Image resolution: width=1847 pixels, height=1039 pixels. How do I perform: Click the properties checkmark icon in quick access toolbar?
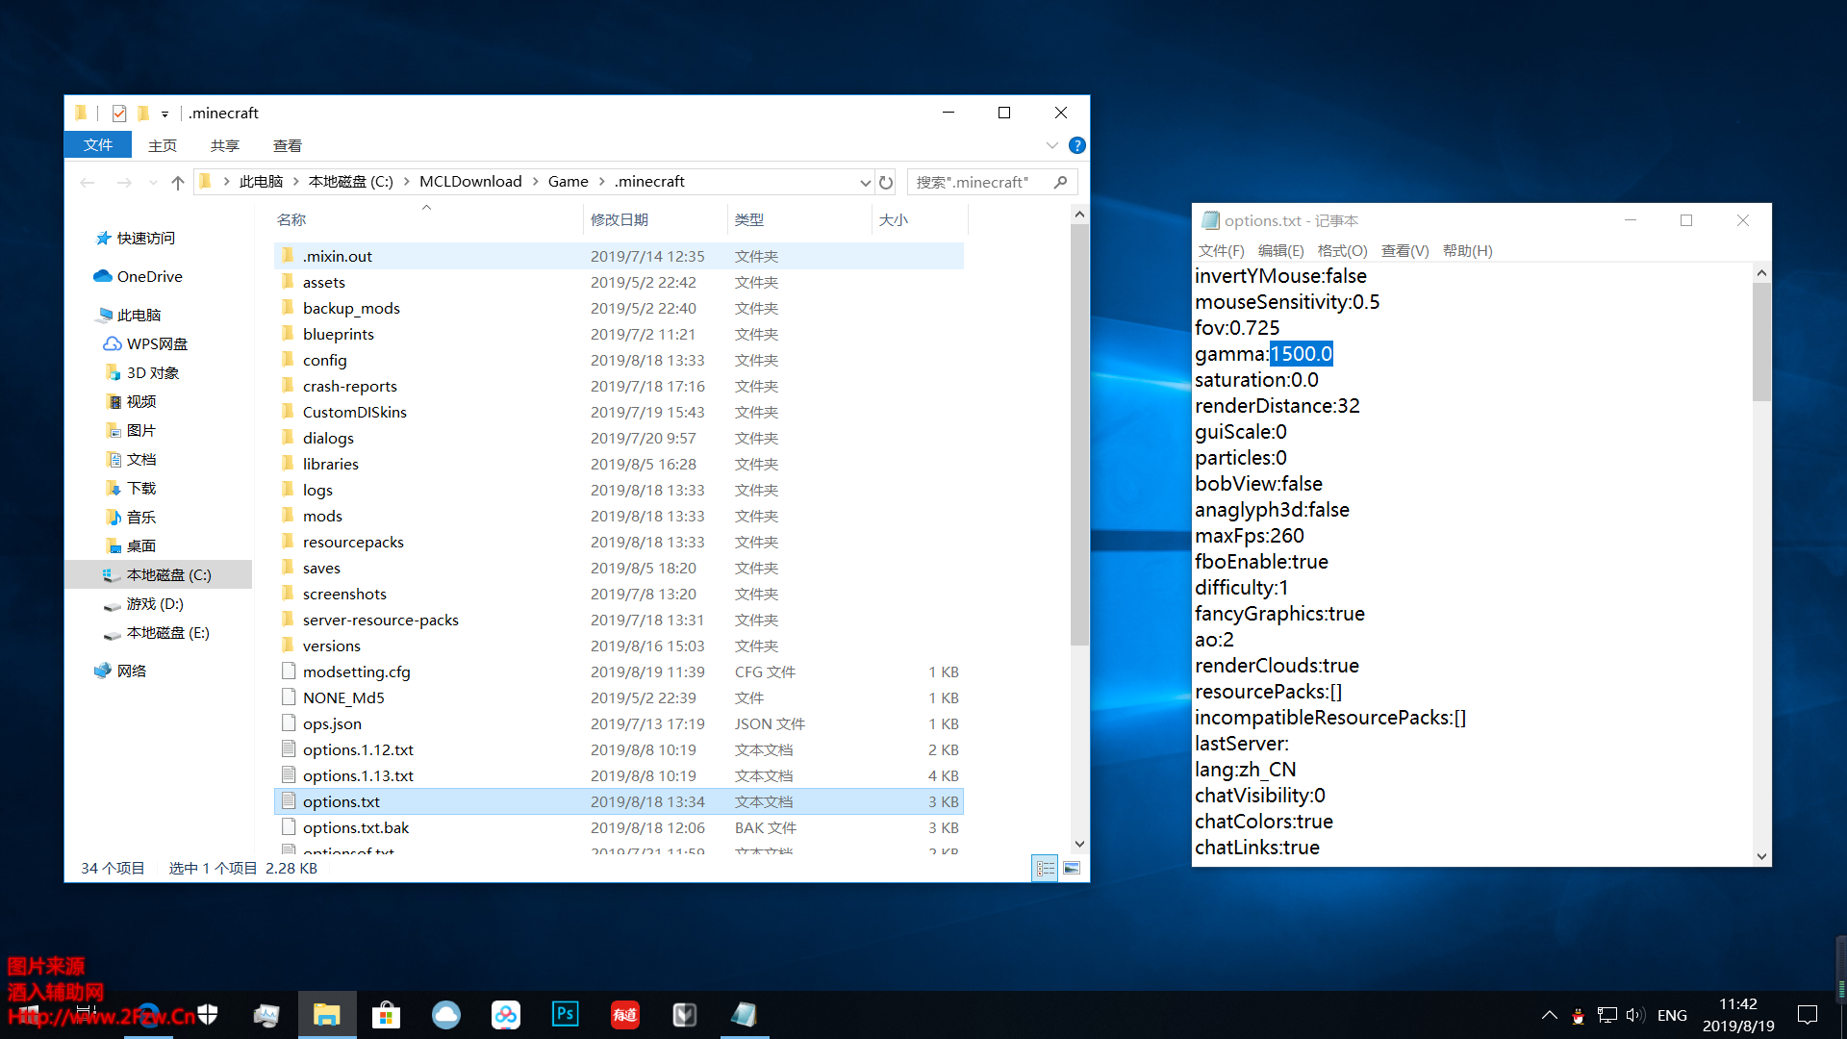[x=119, y=114]
